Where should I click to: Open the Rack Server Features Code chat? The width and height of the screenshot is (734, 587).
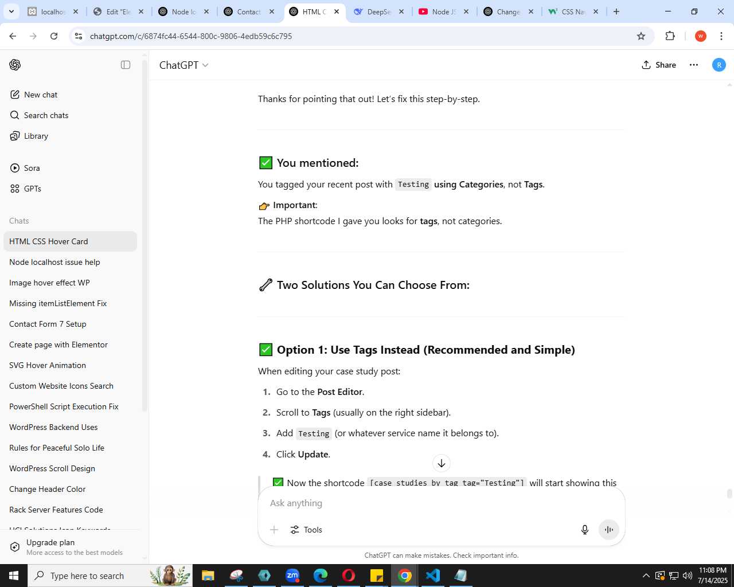pyautogui.click(x=70, y=510)
